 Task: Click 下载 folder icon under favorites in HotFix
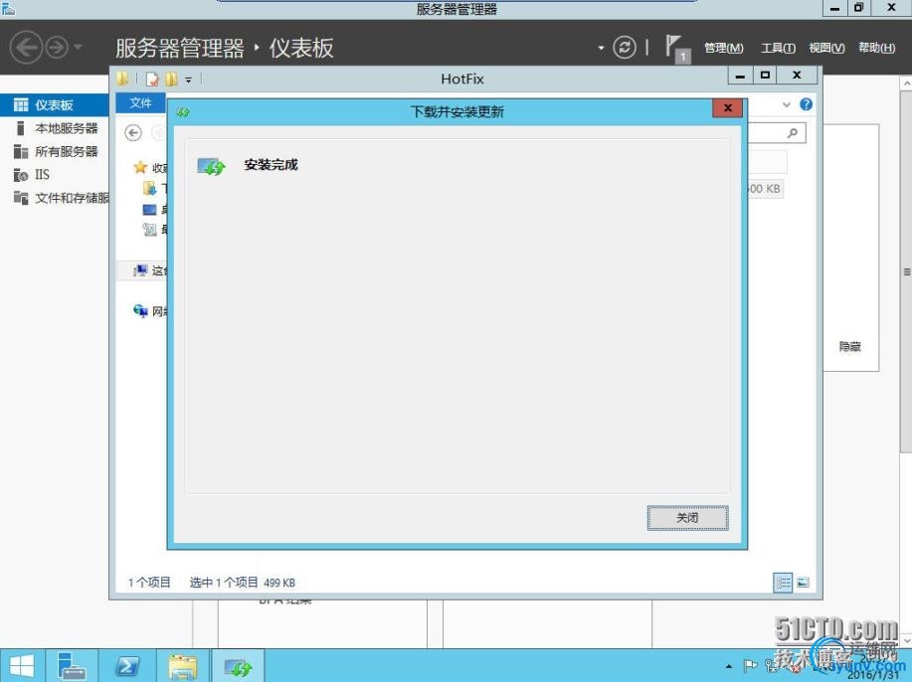tap(149, 188)
